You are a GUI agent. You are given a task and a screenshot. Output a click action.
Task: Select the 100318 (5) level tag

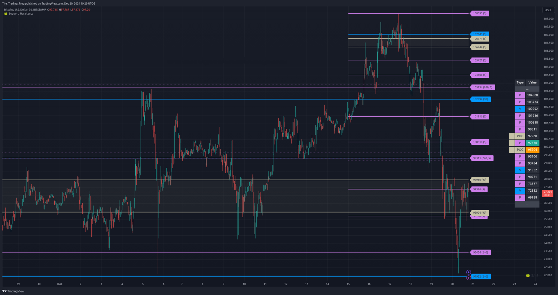tap(480, 142)
